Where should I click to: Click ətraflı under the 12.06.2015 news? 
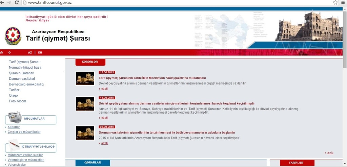[x=104, y=89]
